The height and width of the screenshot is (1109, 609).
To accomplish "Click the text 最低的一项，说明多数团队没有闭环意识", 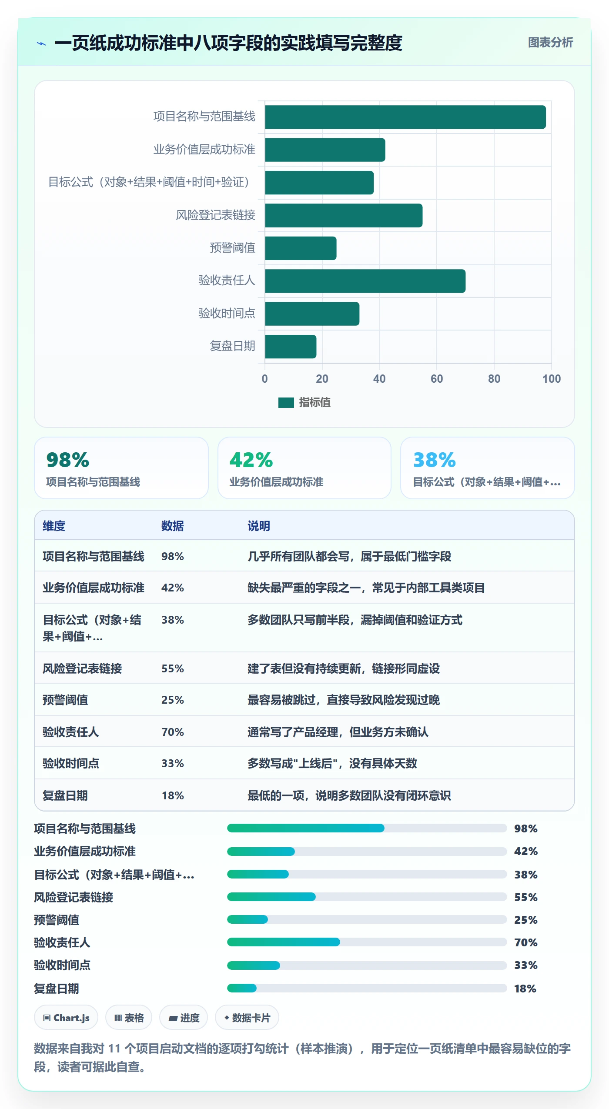I will 349,795.
